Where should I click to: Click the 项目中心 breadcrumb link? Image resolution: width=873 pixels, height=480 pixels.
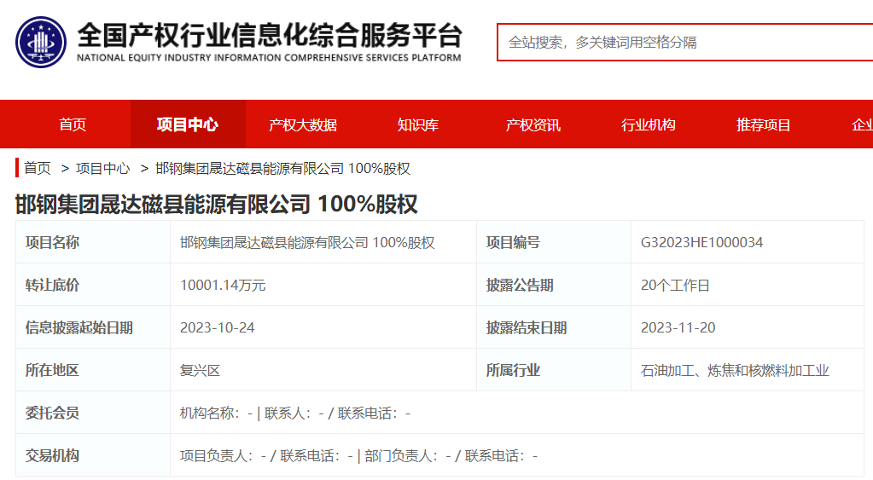(103, 168)
